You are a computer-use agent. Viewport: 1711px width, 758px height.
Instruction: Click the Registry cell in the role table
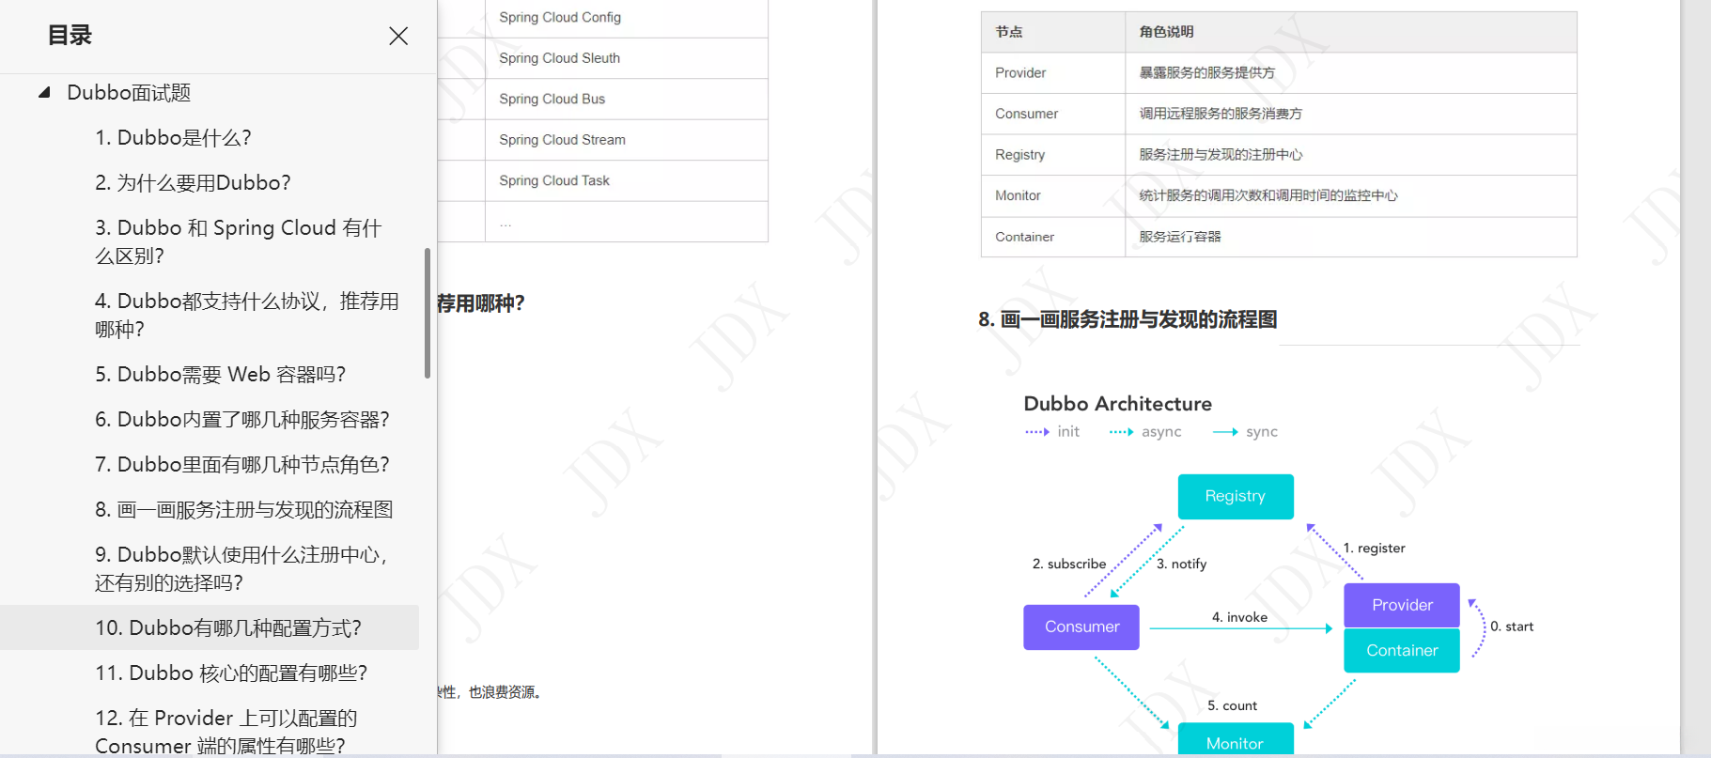pos(1053,155)
